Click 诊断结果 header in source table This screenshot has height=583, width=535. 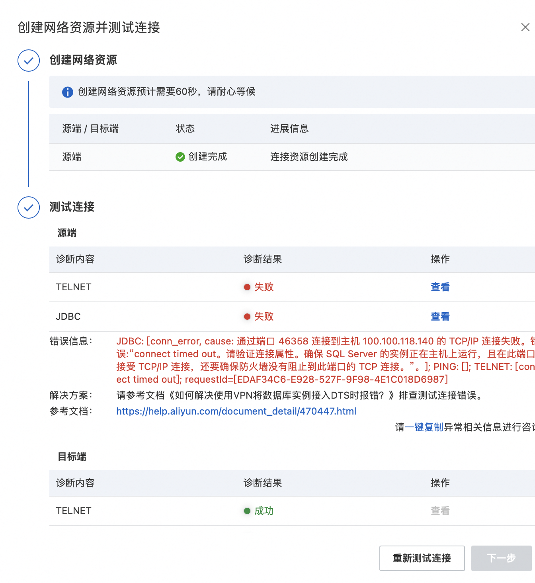[263, 259]
